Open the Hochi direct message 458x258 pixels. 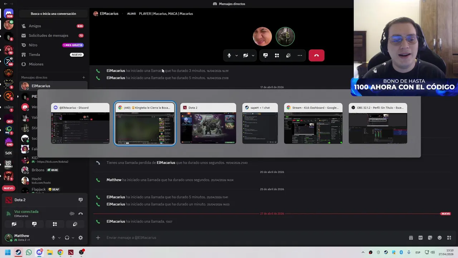coord(53,180)
